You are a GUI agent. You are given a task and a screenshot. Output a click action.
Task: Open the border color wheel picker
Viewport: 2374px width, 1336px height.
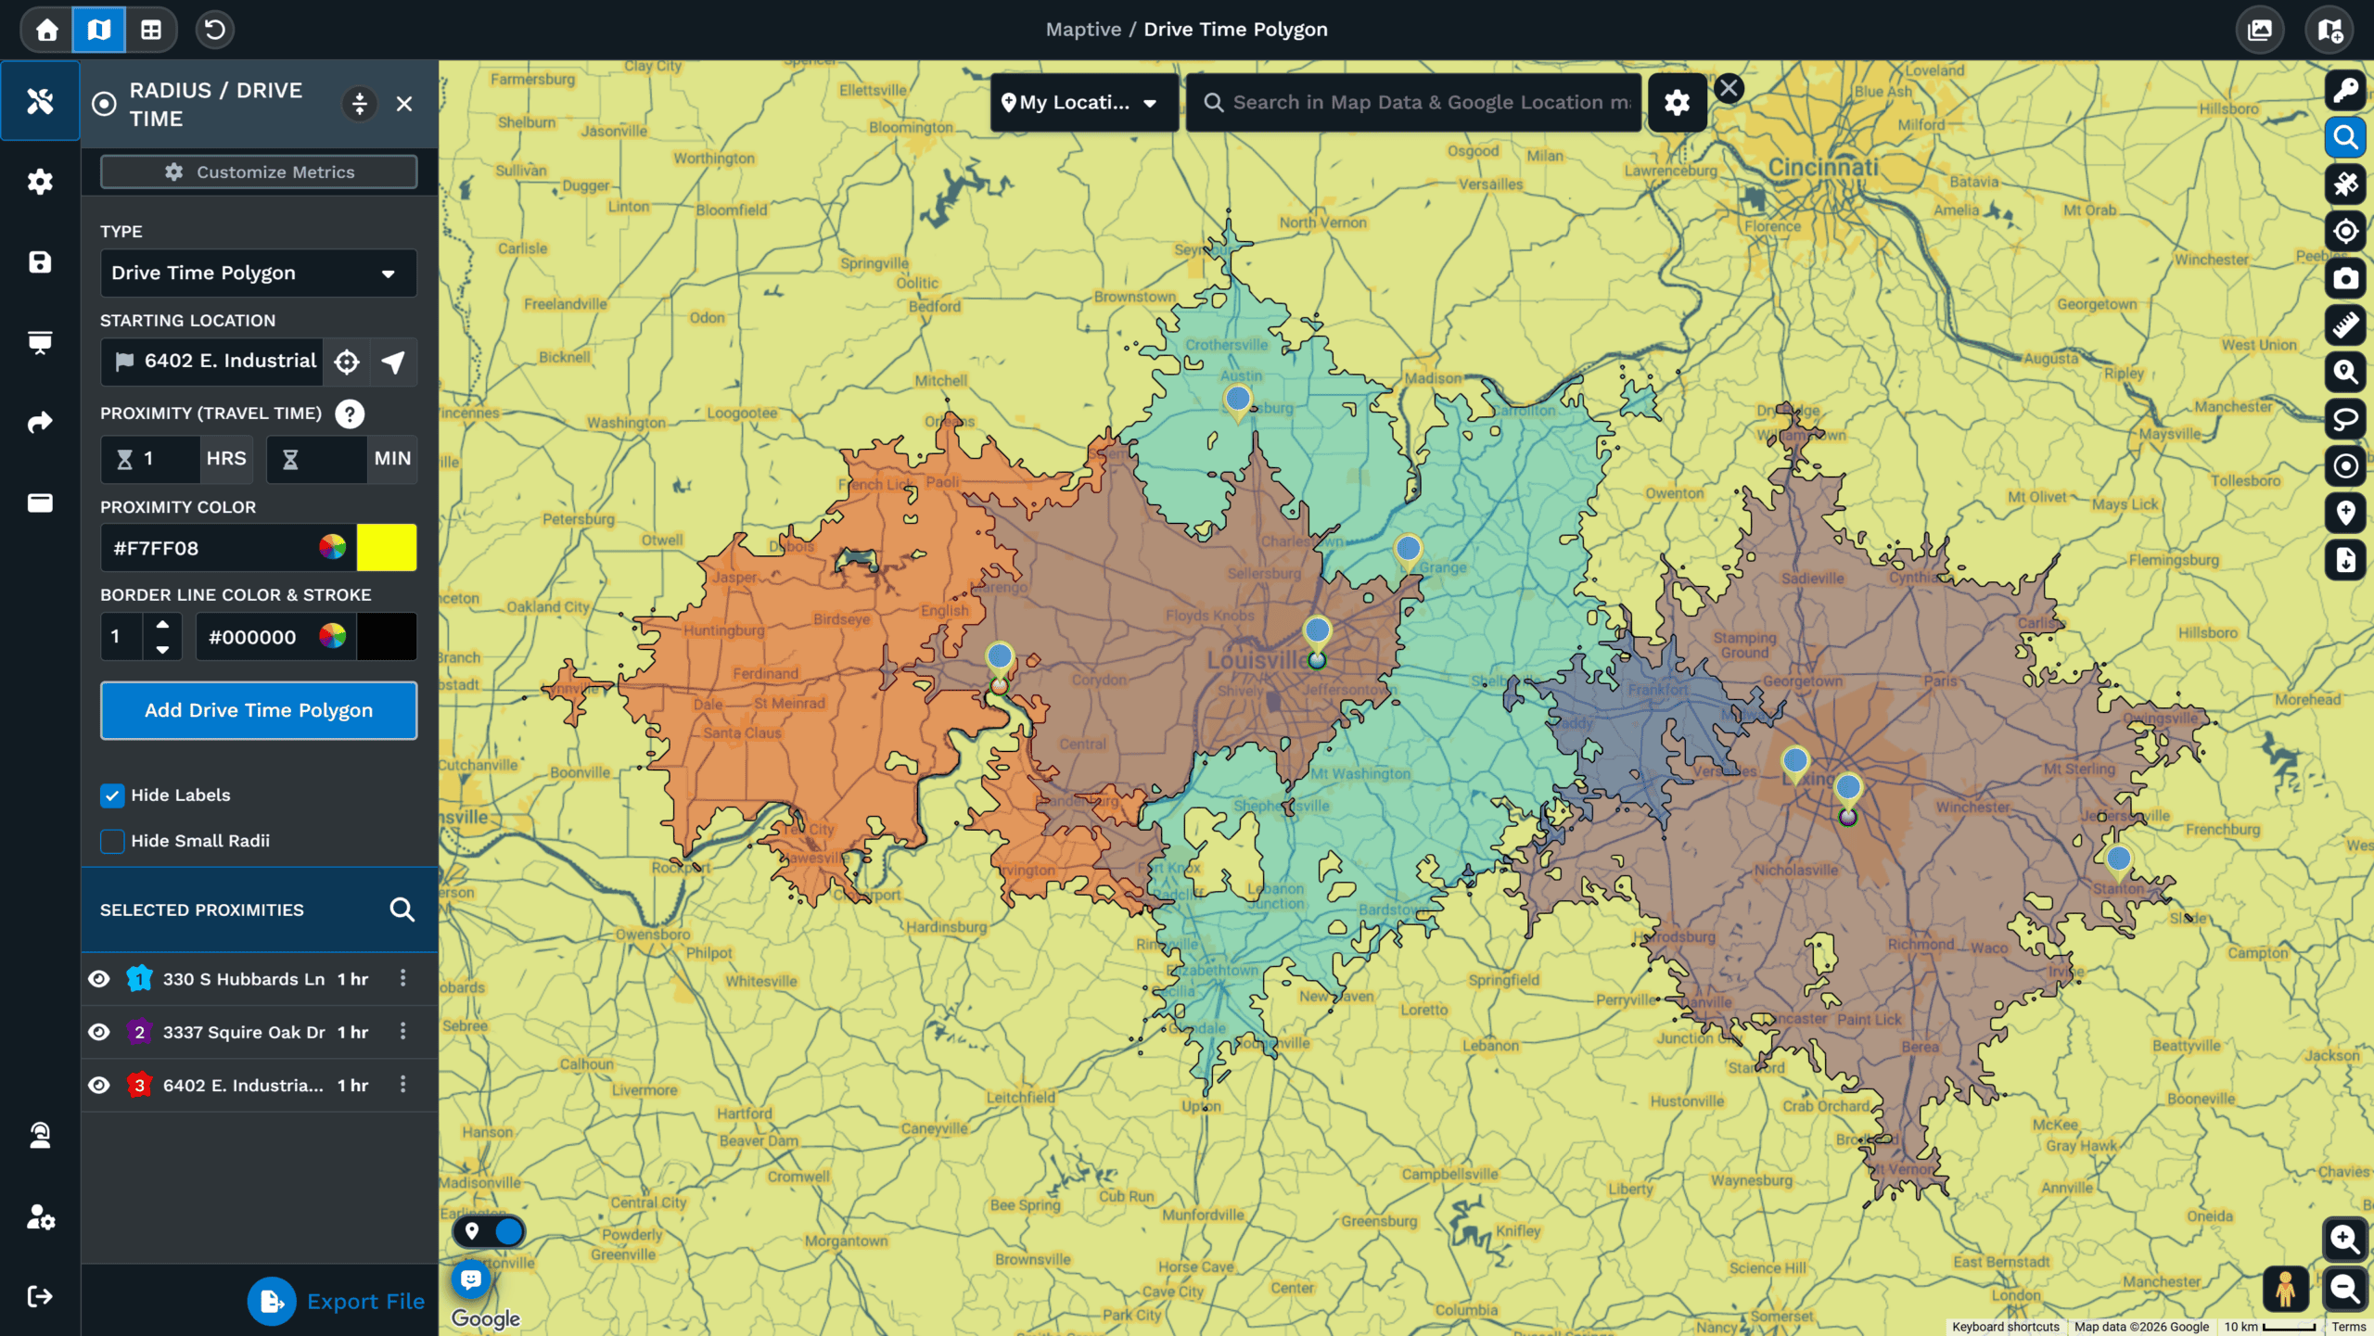[x=332, y=637]
